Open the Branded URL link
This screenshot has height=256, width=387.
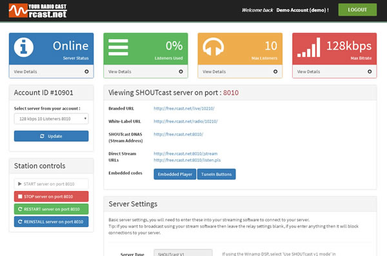pyautogui.click(x=184, y=108)
